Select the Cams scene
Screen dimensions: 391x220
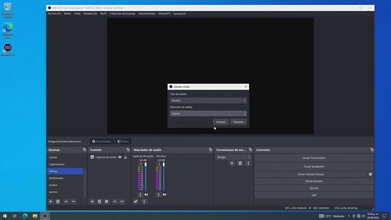tap(65, 158)
